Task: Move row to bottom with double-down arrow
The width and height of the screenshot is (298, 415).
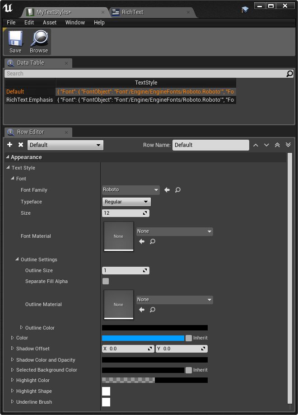Action: (x=288, y=145)
